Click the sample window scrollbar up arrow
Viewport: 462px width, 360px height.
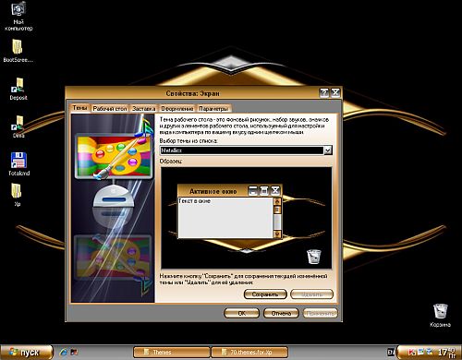(277, 201)
